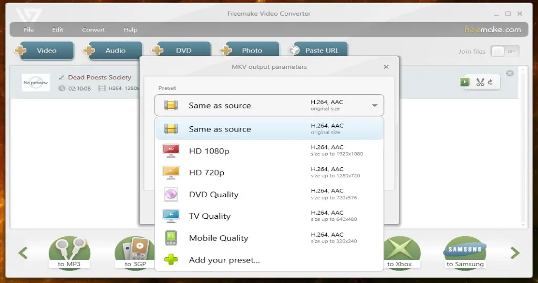Choose the TV Quality preset

tap(270, 216)
